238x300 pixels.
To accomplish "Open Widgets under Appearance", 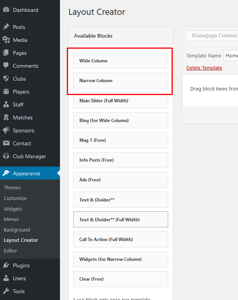I will coord(13,209).
